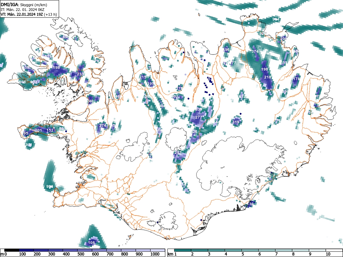Select the black 0–100 m legend swatch
The height and width of the screenshot is (257, 343).
12,250
